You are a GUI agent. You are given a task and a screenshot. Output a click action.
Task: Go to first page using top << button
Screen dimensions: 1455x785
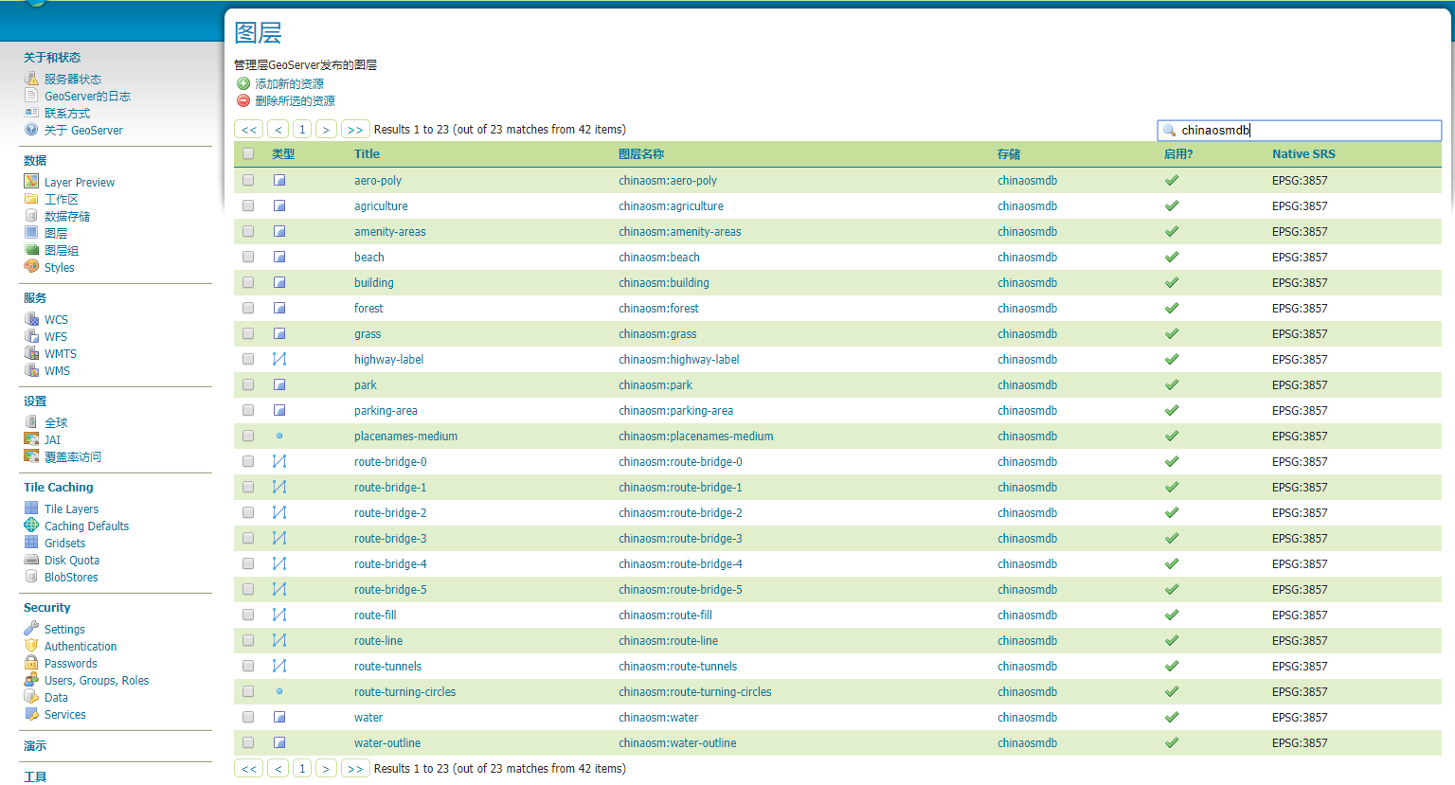(249, 130)
